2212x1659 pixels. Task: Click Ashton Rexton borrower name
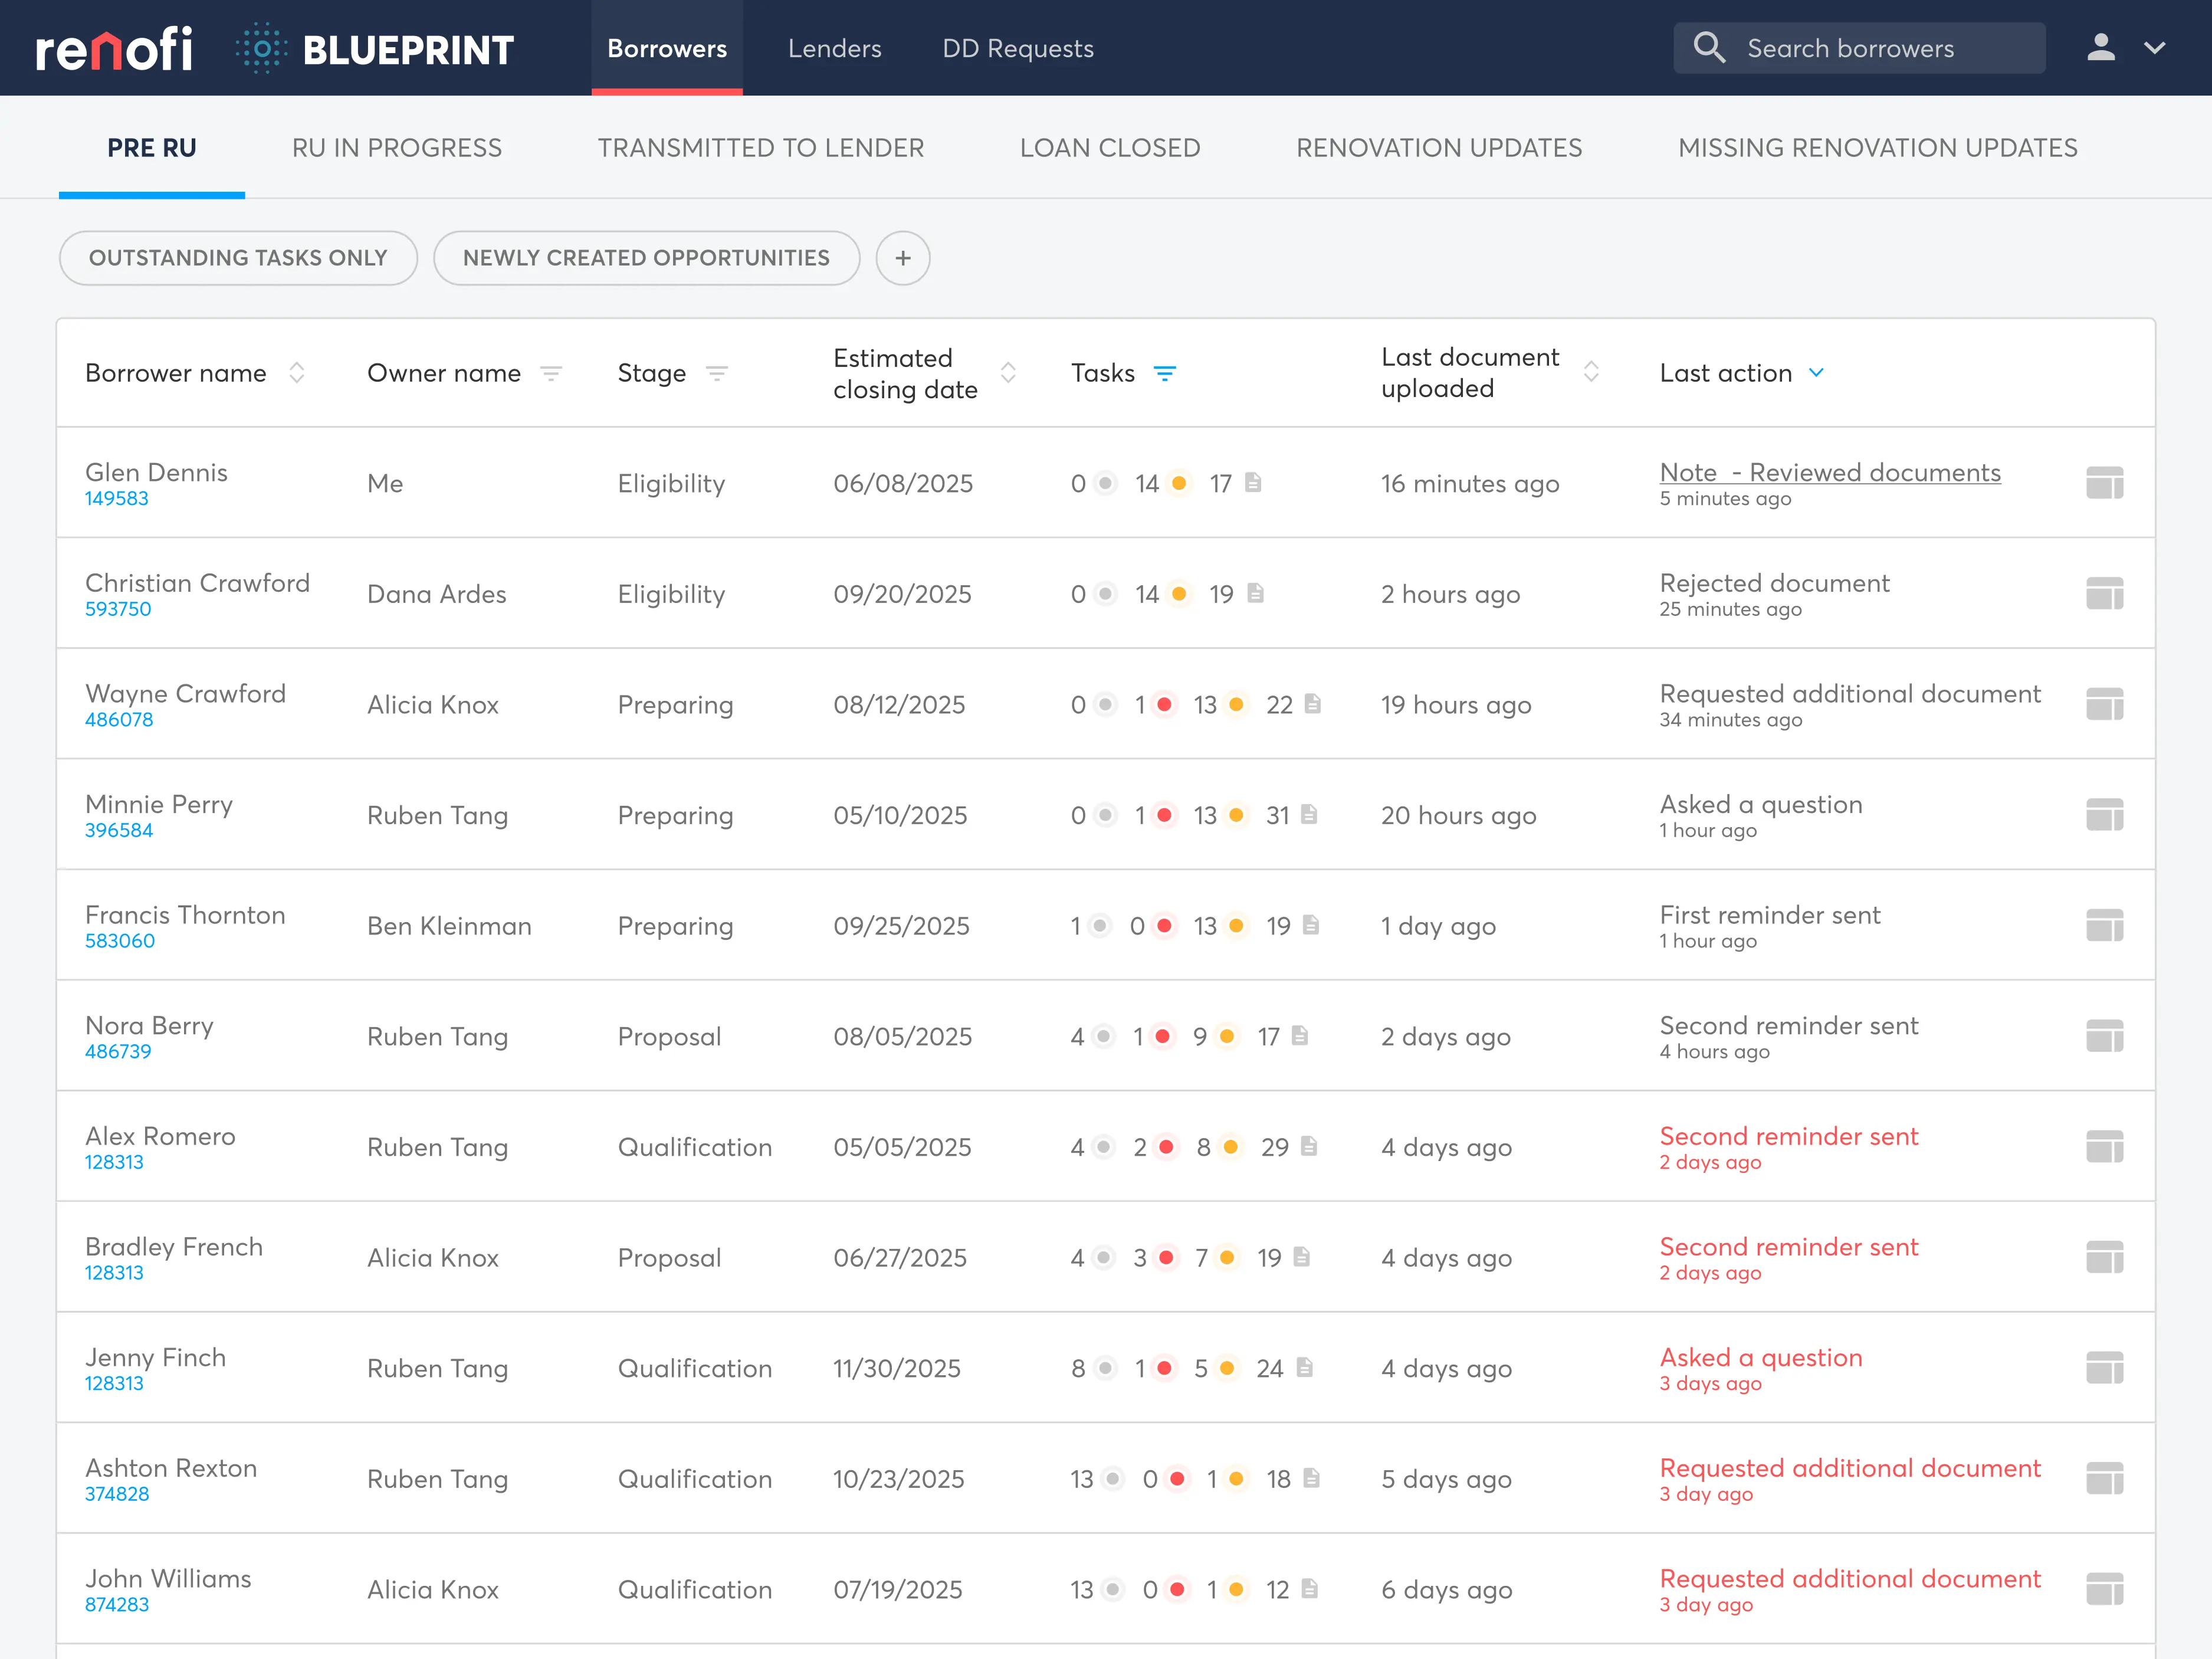171,1468
